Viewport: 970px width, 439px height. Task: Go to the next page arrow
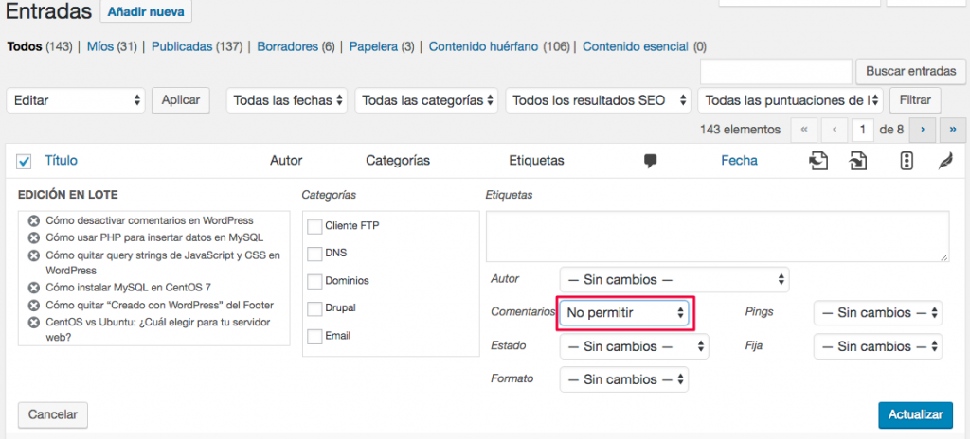point(922,129)
